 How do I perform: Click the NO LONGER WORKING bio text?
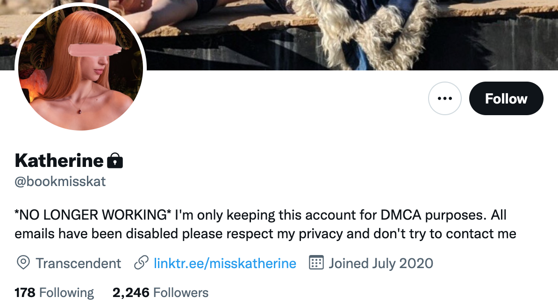tap(93, 215)
